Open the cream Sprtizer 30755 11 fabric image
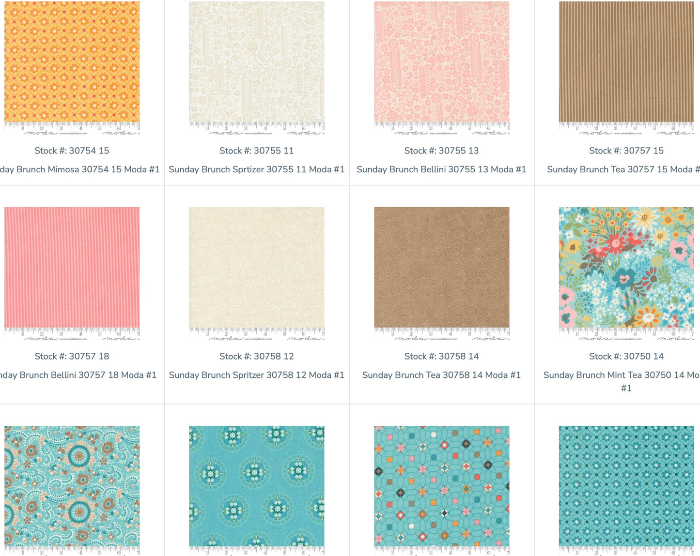 [x=257, y=68]
